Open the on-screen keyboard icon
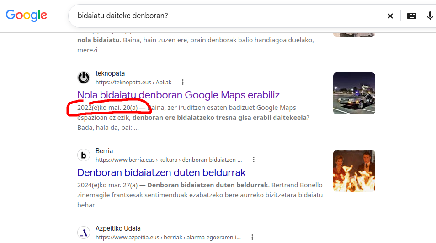 coord(411,16)
